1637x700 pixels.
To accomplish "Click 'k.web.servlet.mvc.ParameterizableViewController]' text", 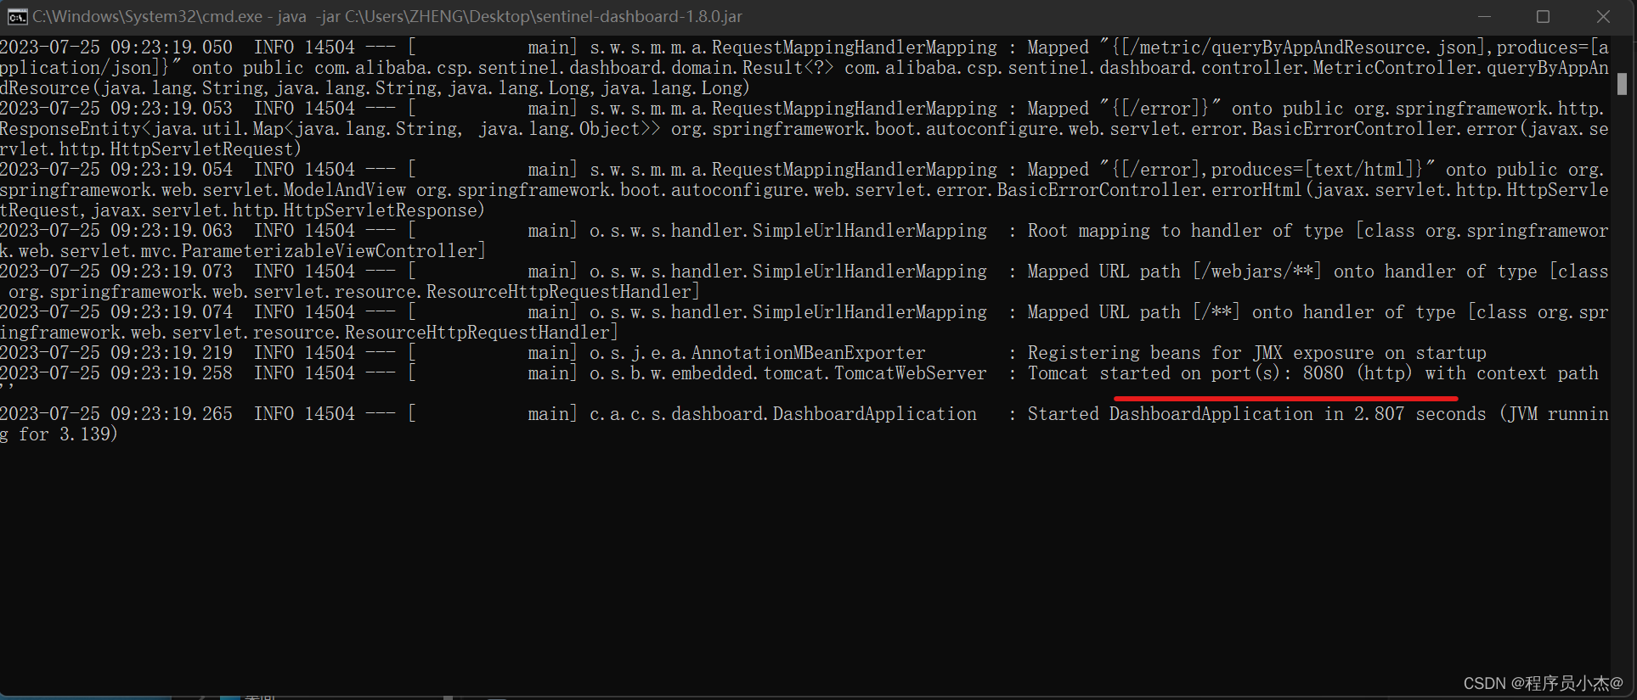I will click(x=243, y=251).
